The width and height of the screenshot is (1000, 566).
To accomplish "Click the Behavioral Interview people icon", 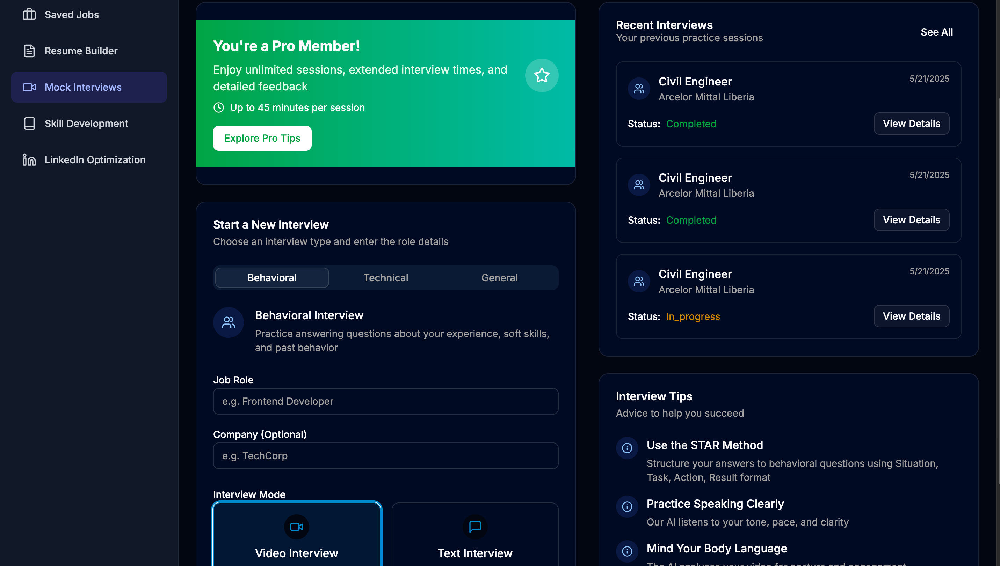I will 229,322.
